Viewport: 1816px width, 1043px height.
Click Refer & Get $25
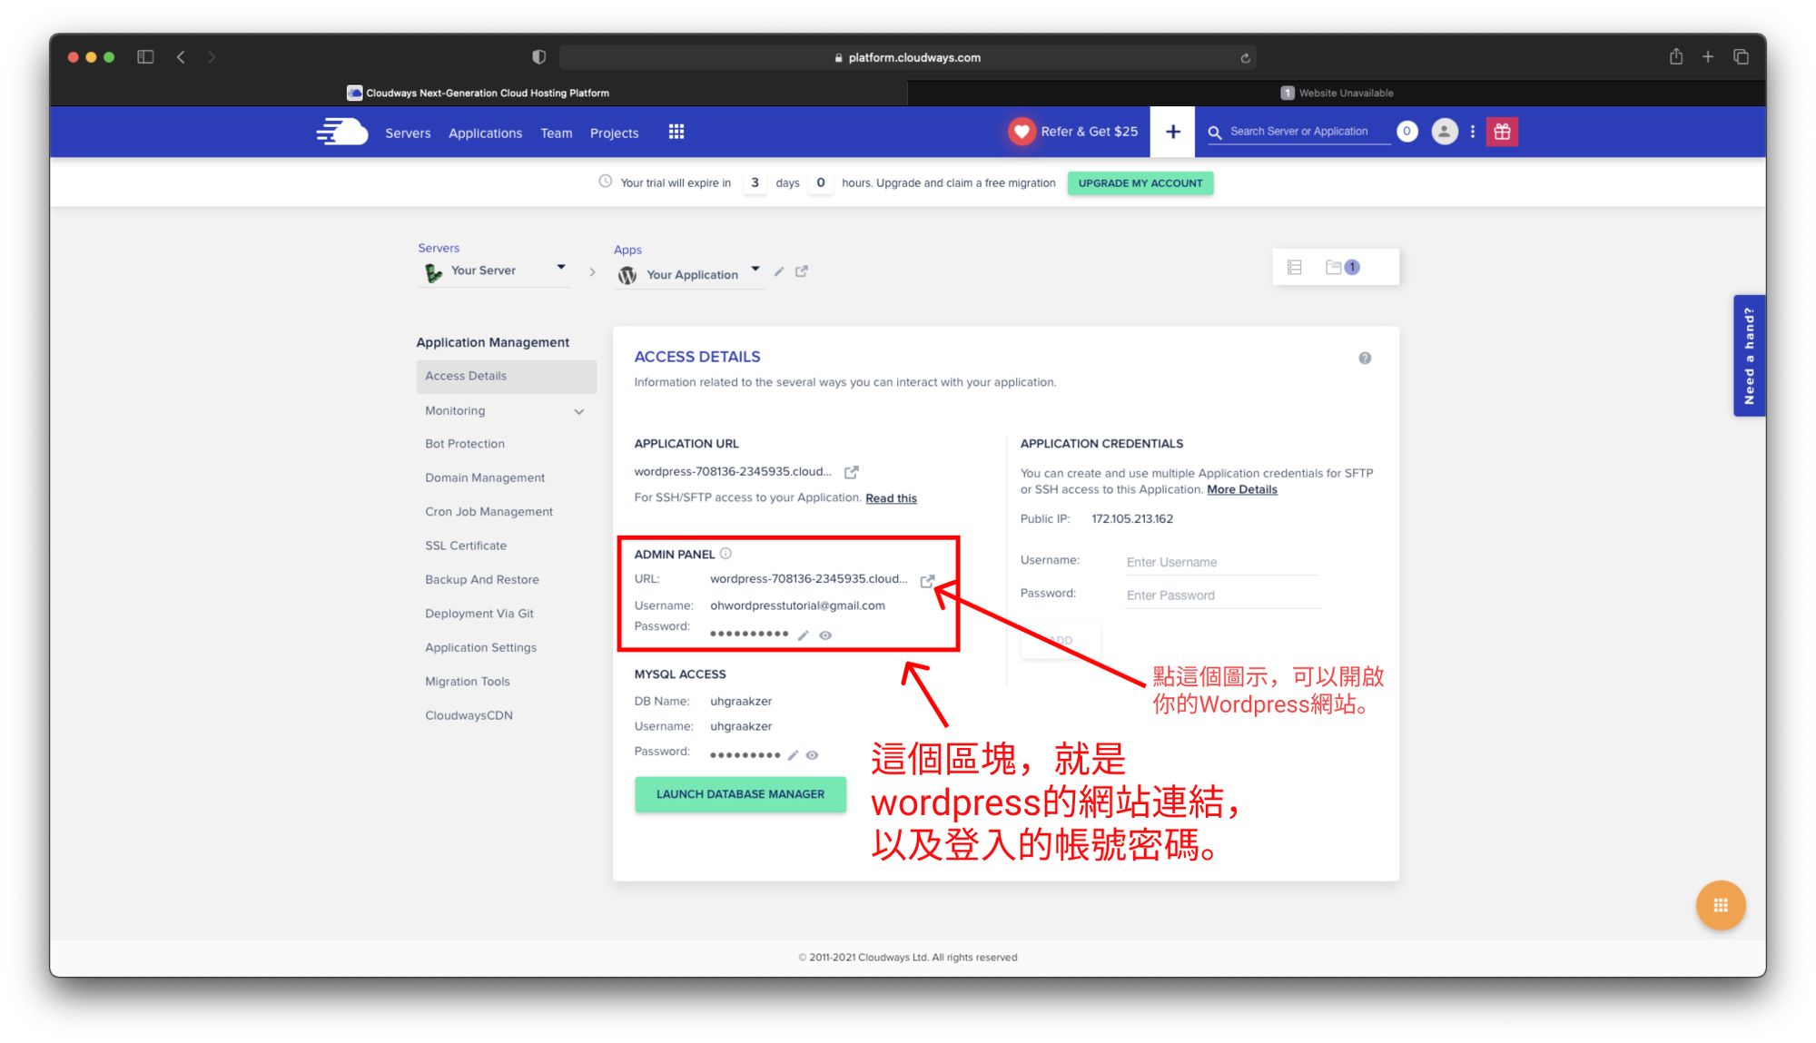(1089, 132)
